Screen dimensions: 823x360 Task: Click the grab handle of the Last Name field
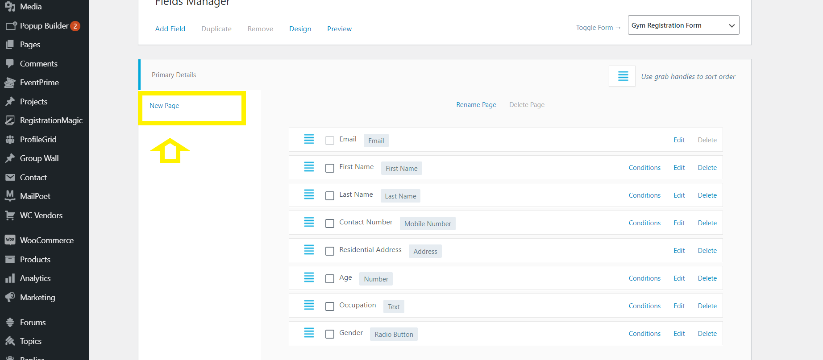(309, 194)
